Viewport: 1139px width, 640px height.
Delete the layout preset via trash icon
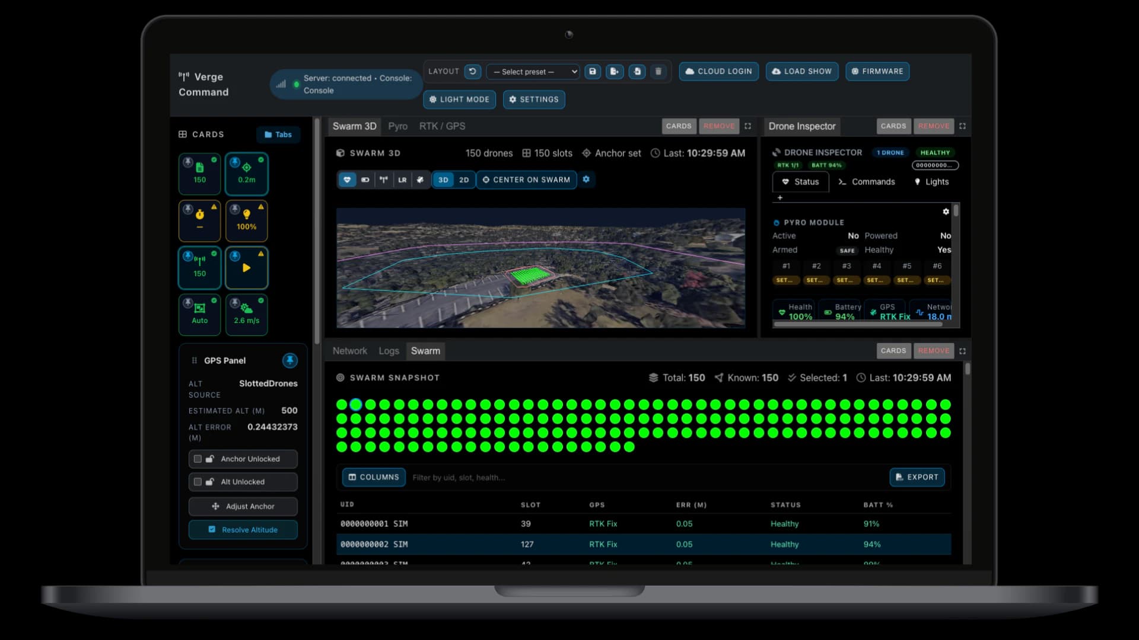tap(658, 71)
